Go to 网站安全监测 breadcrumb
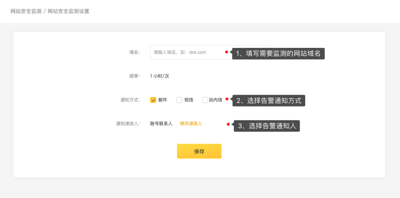Screen dimensions: 400x198 point(26,11)
